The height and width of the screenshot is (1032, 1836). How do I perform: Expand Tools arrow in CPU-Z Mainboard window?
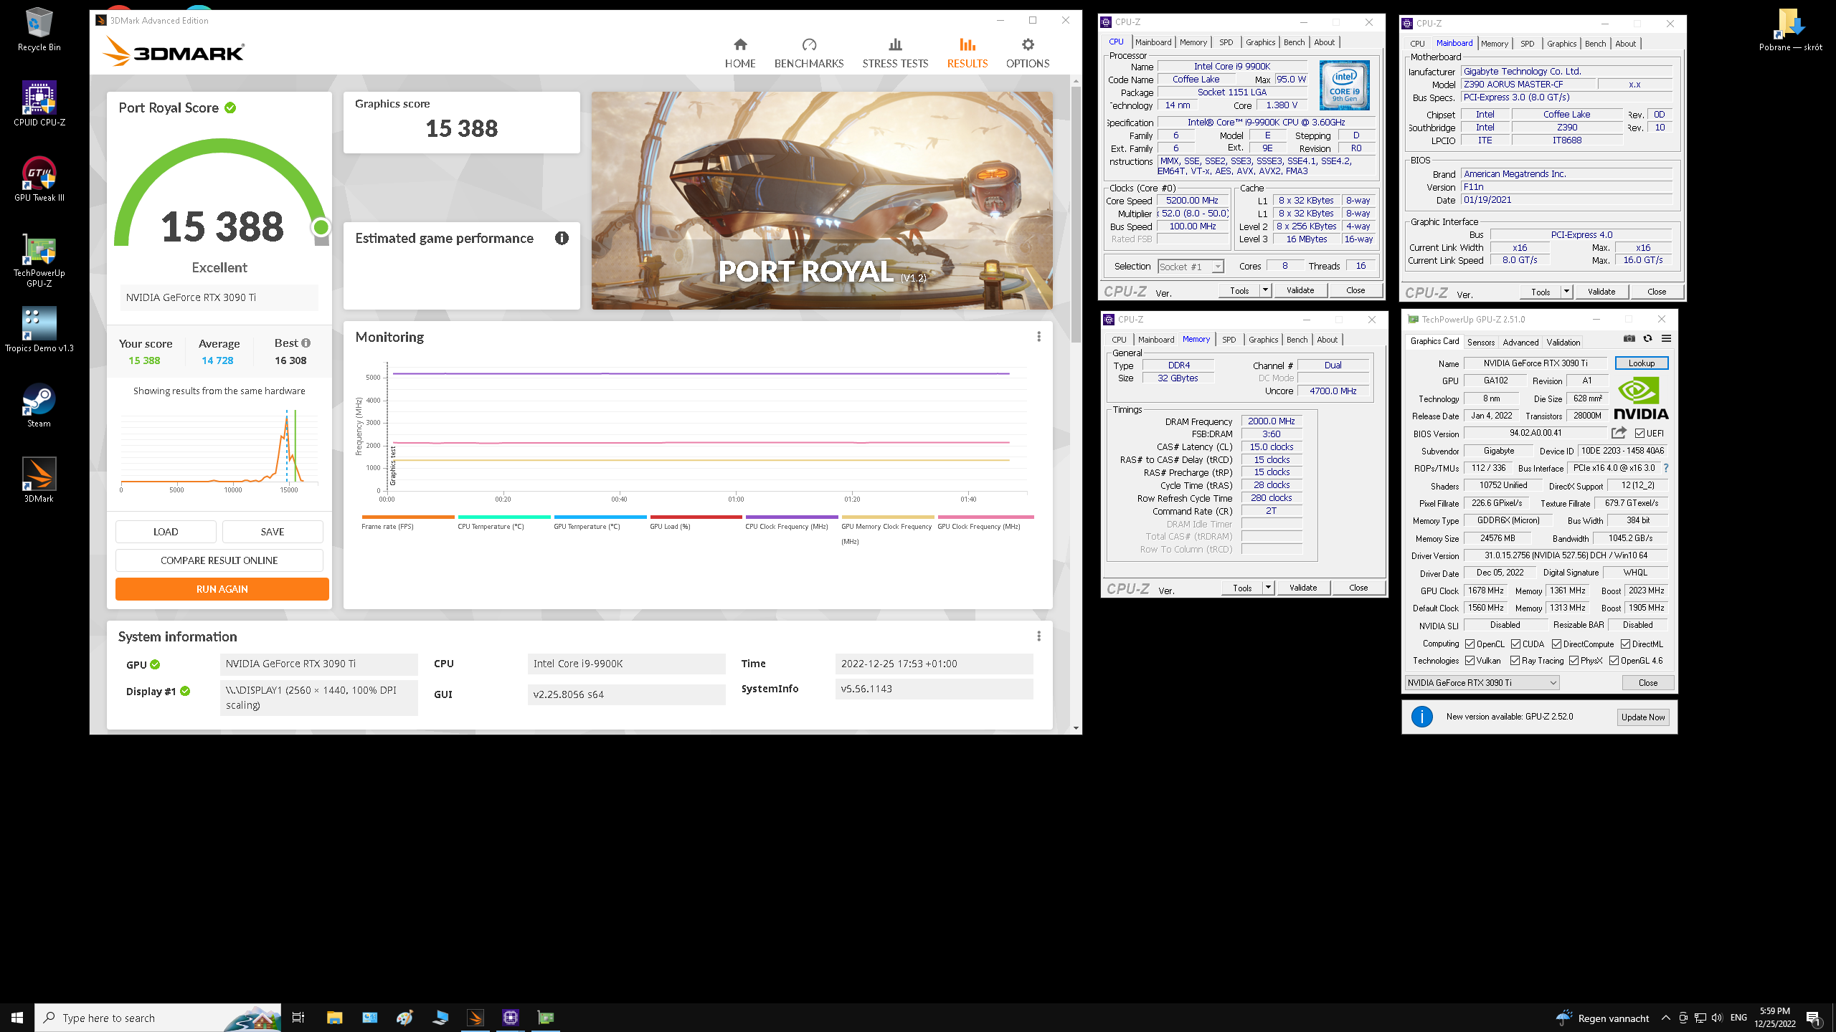tap(1566, 292)
